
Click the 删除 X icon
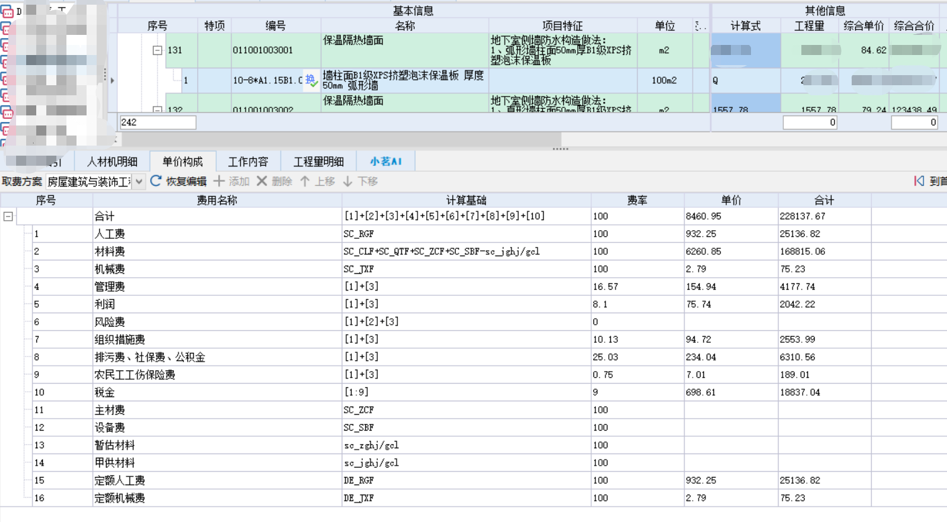pos(262,181)
